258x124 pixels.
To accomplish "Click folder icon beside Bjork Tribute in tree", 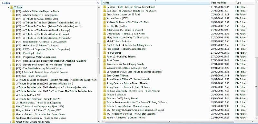I will coord(14,106).
